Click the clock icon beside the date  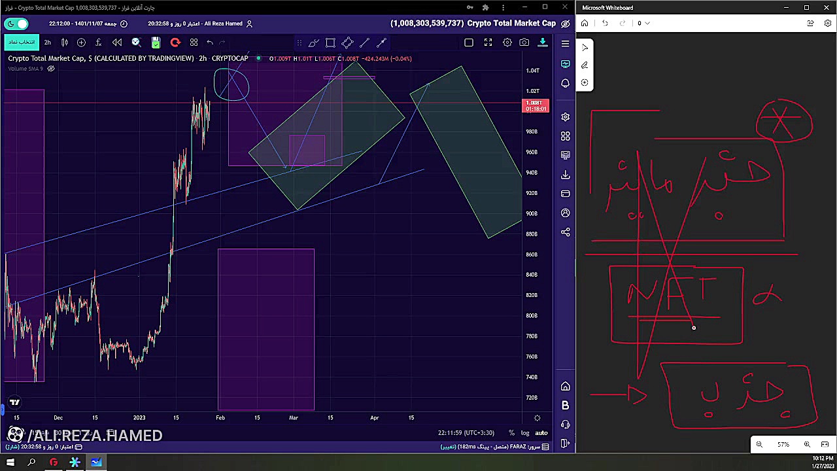(124, 24)
